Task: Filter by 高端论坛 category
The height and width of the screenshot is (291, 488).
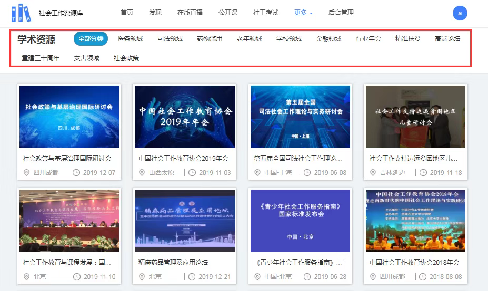Action: pos(447,39)
